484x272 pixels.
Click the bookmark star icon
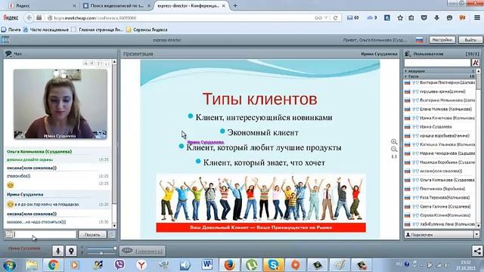tap(400, 18)
